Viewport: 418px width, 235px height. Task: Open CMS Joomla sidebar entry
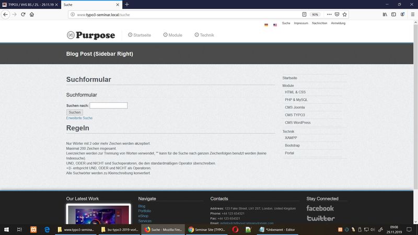(295, 108)
